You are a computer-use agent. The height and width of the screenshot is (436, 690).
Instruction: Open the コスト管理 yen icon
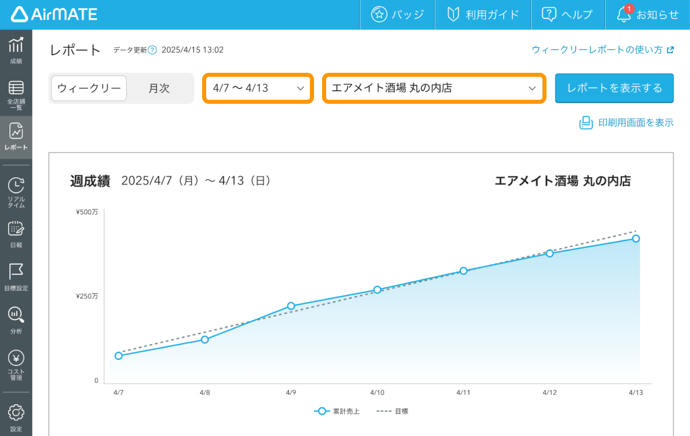(16, 358)
